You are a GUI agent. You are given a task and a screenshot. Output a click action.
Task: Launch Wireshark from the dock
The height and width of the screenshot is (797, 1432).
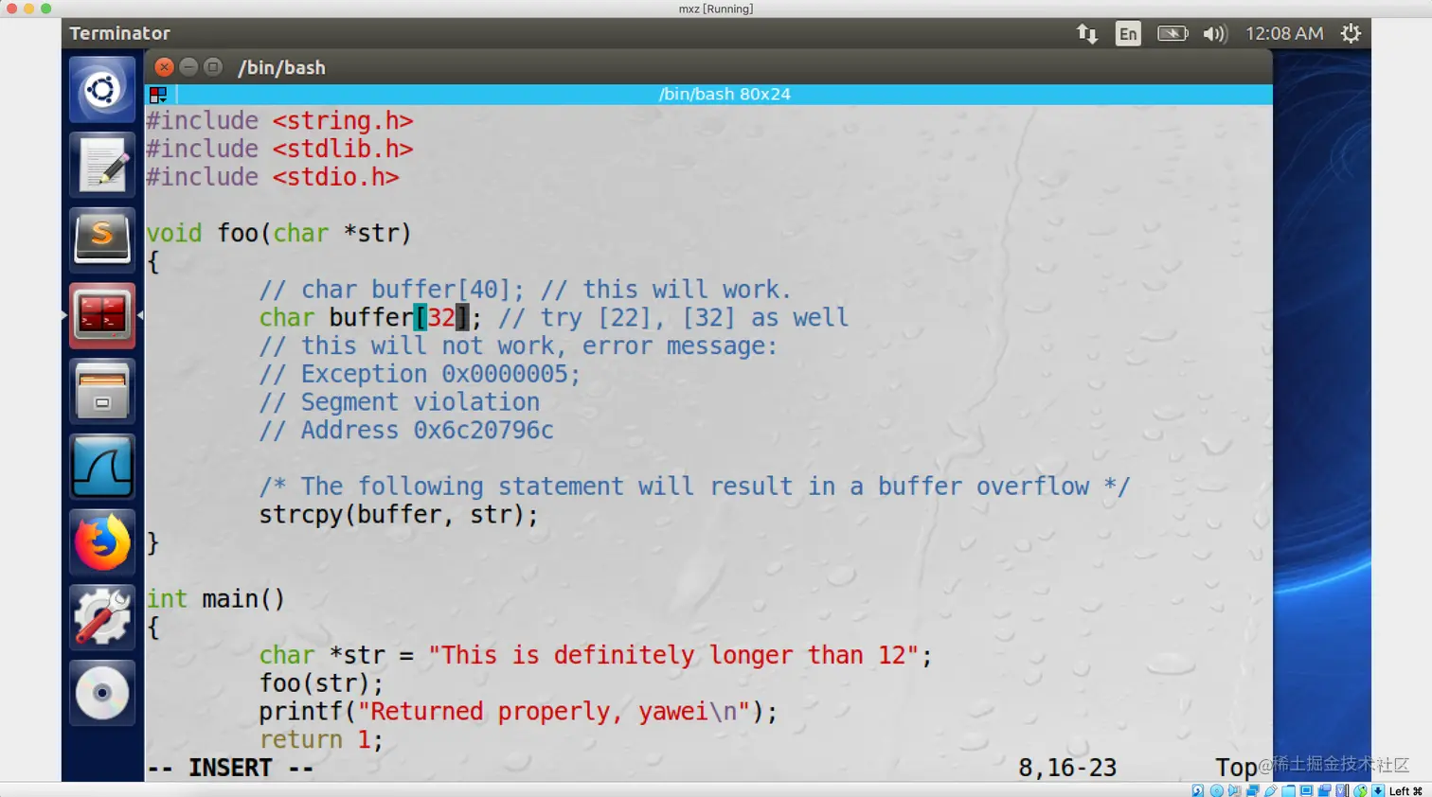102,467
